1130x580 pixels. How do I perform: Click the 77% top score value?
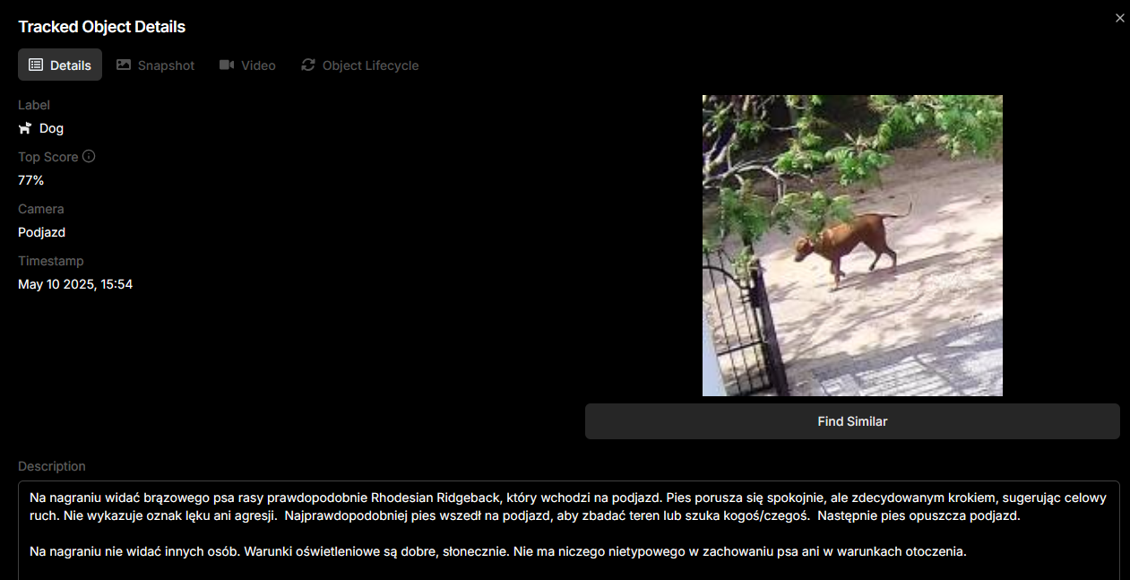point(30,180)
